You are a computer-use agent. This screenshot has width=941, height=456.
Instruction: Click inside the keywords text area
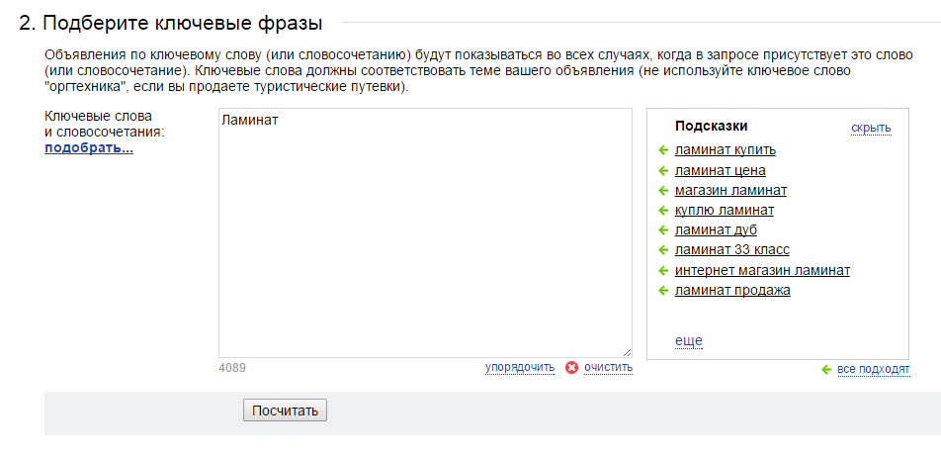(425, 233)
